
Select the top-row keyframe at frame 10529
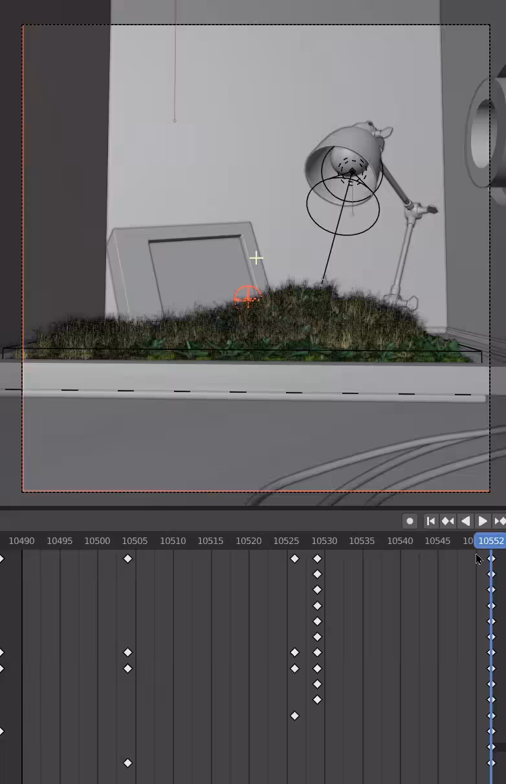(x=317, y=558)
